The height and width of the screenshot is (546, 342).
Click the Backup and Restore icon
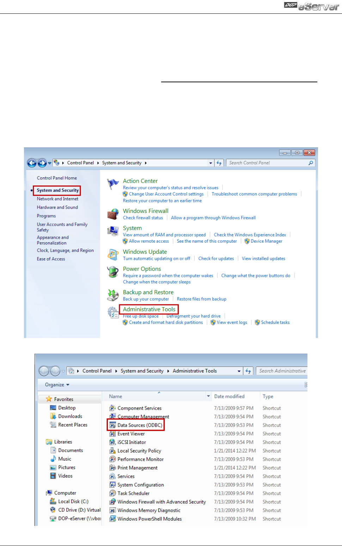[113, 295]
